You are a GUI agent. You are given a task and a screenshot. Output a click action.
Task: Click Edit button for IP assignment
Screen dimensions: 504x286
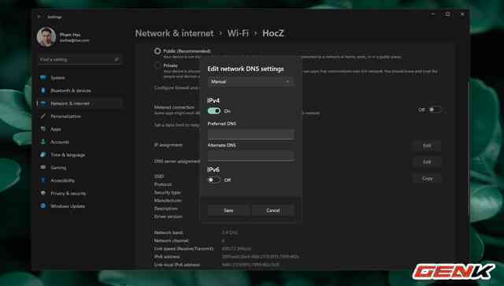pyautogui.click(x=427, y=146)
